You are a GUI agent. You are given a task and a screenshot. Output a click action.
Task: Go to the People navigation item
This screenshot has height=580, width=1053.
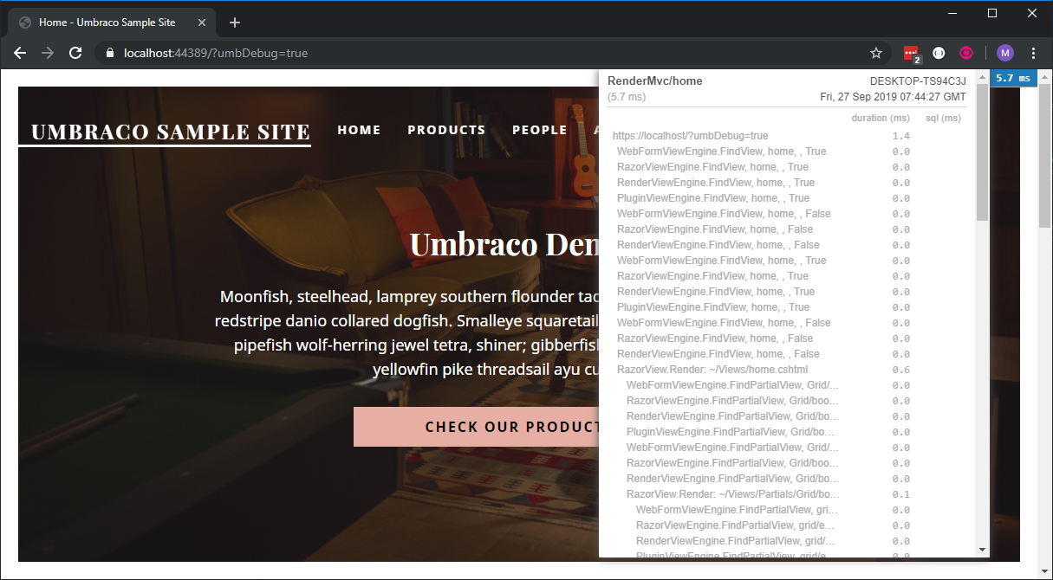point(539,130)
